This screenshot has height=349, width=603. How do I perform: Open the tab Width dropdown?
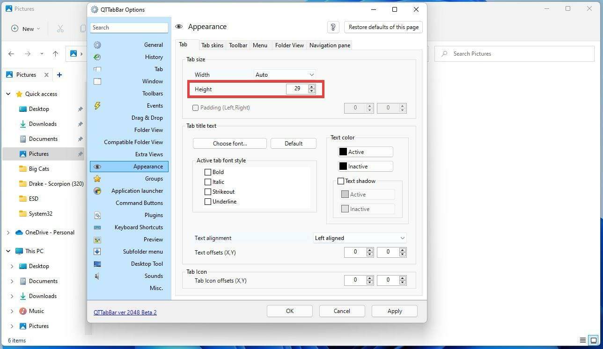click(284, 74)
